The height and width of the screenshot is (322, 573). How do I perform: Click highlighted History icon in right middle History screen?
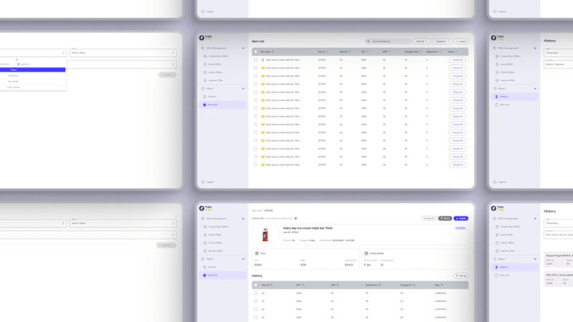pyautogui.click(x=496, y=97)
